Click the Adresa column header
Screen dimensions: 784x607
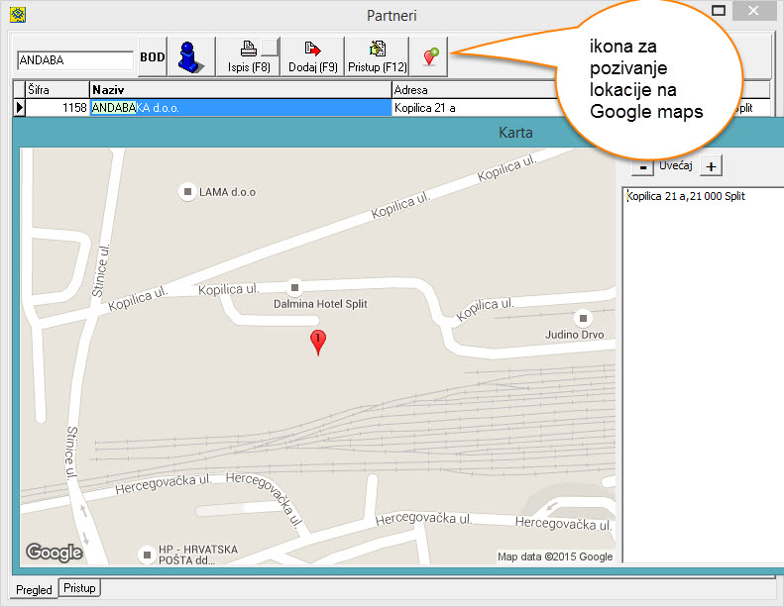tap(475, 90)
